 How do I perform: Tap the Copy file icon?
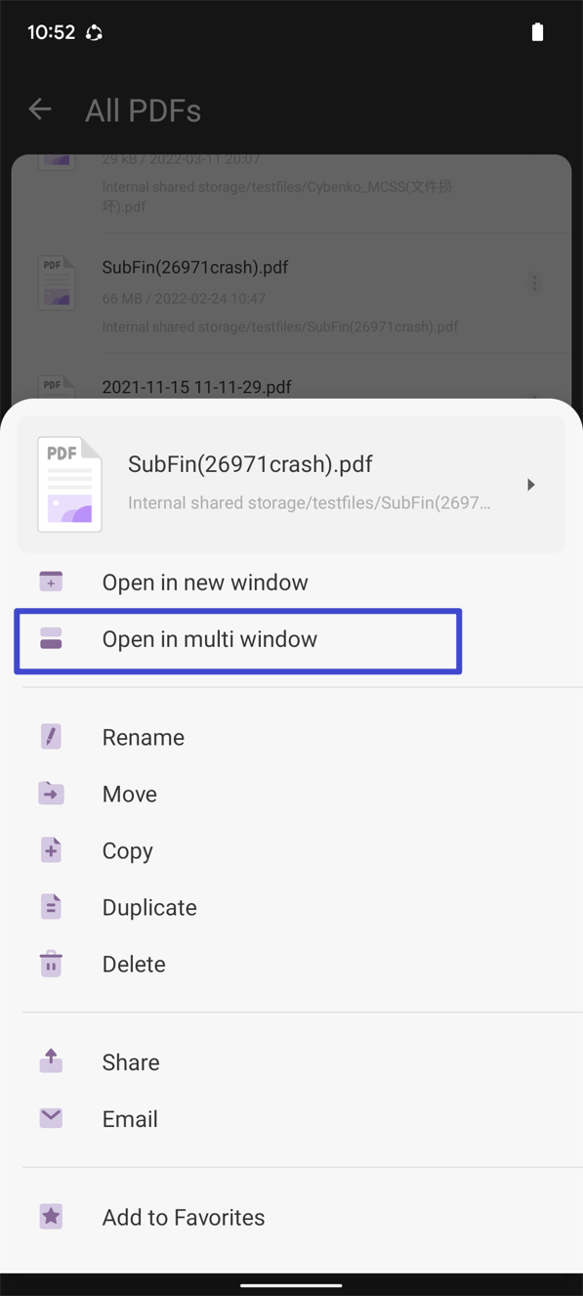pyautogui.click(x=51, y=850)
